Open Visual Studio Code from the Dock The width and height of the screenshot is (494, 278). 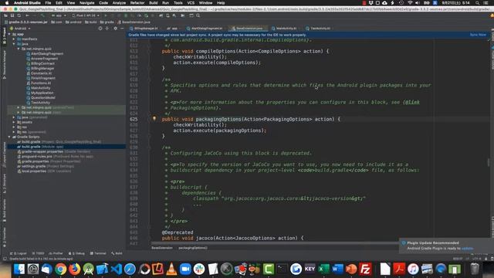(117, 270)
